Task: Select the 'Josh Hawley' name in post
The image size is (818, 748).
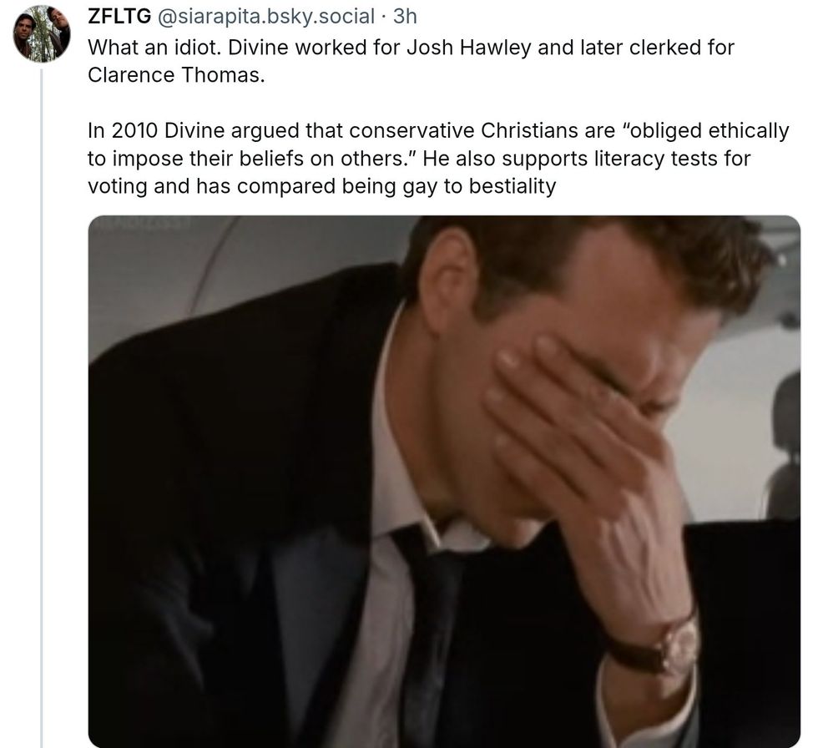Action: pos(469,48)
